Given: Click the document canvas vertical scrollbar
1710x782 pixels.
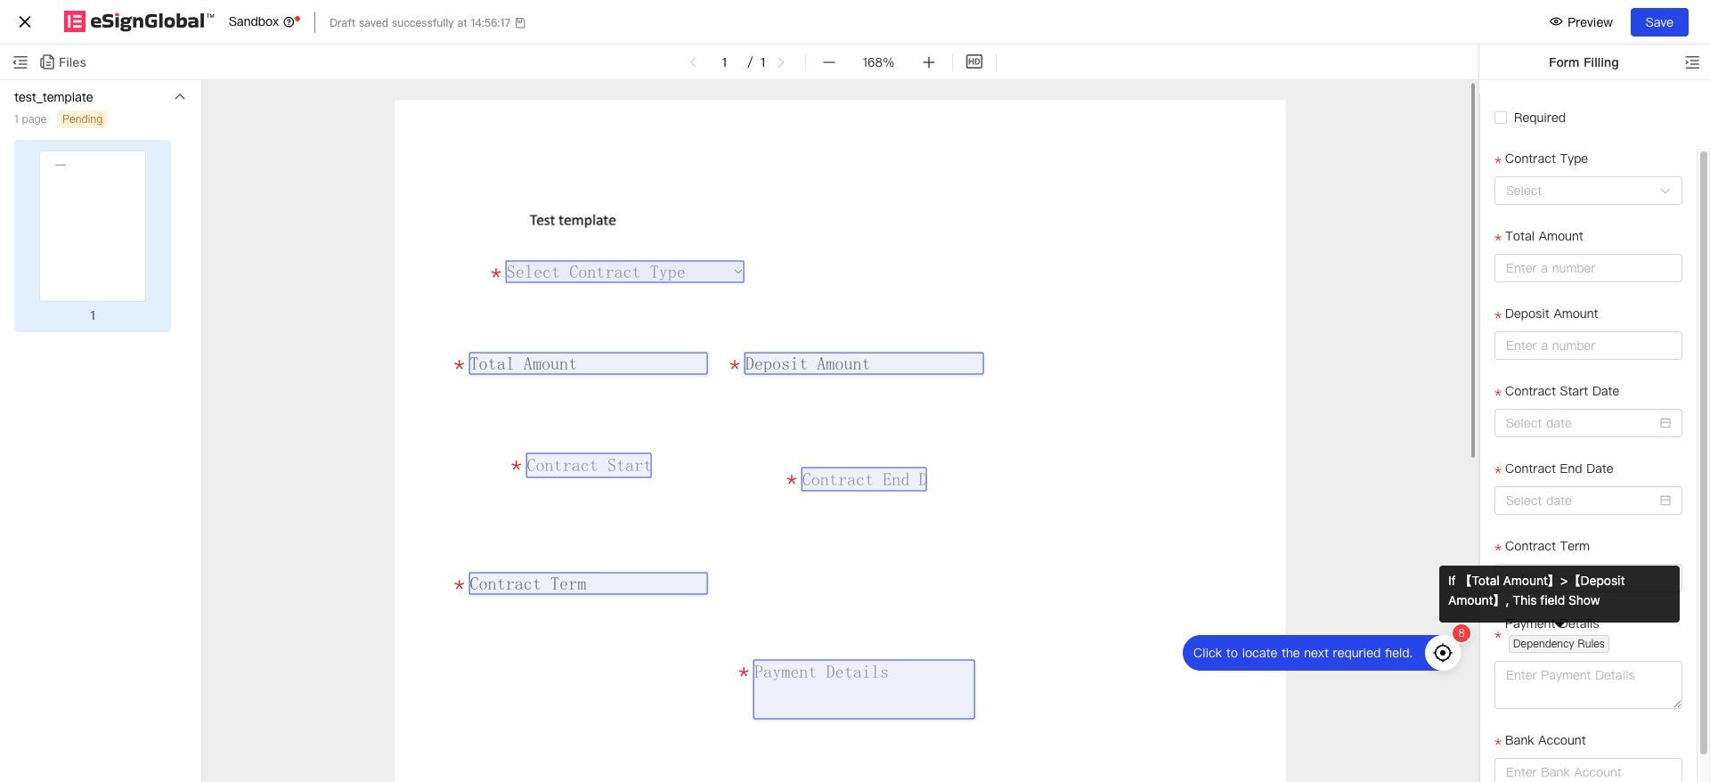Looking at the screenshot, I should (1473, 270).
